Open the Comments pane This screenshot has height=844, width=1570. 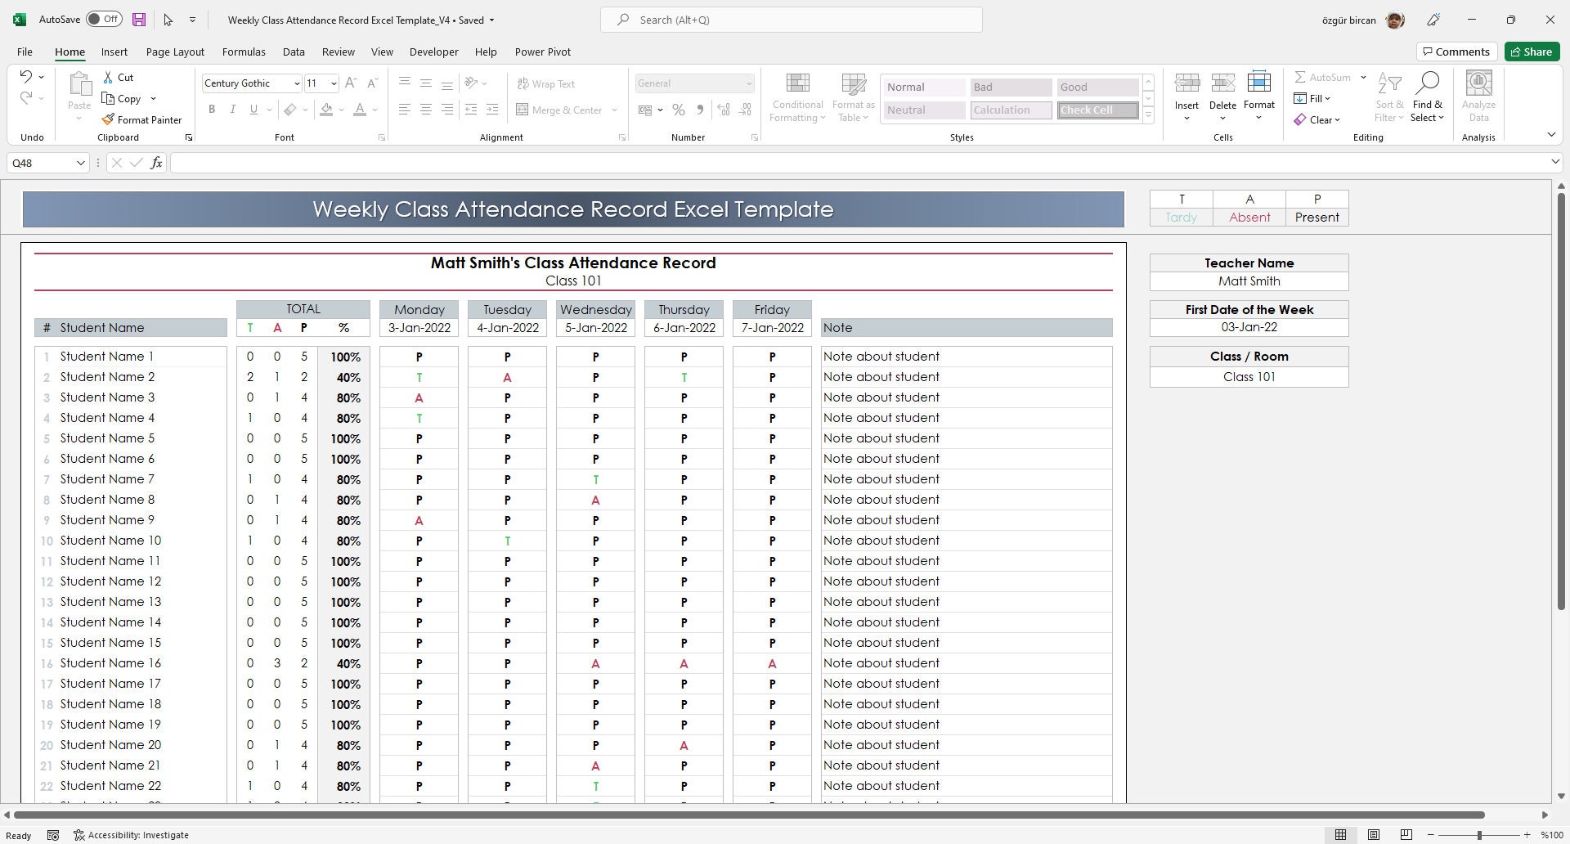1456,51
